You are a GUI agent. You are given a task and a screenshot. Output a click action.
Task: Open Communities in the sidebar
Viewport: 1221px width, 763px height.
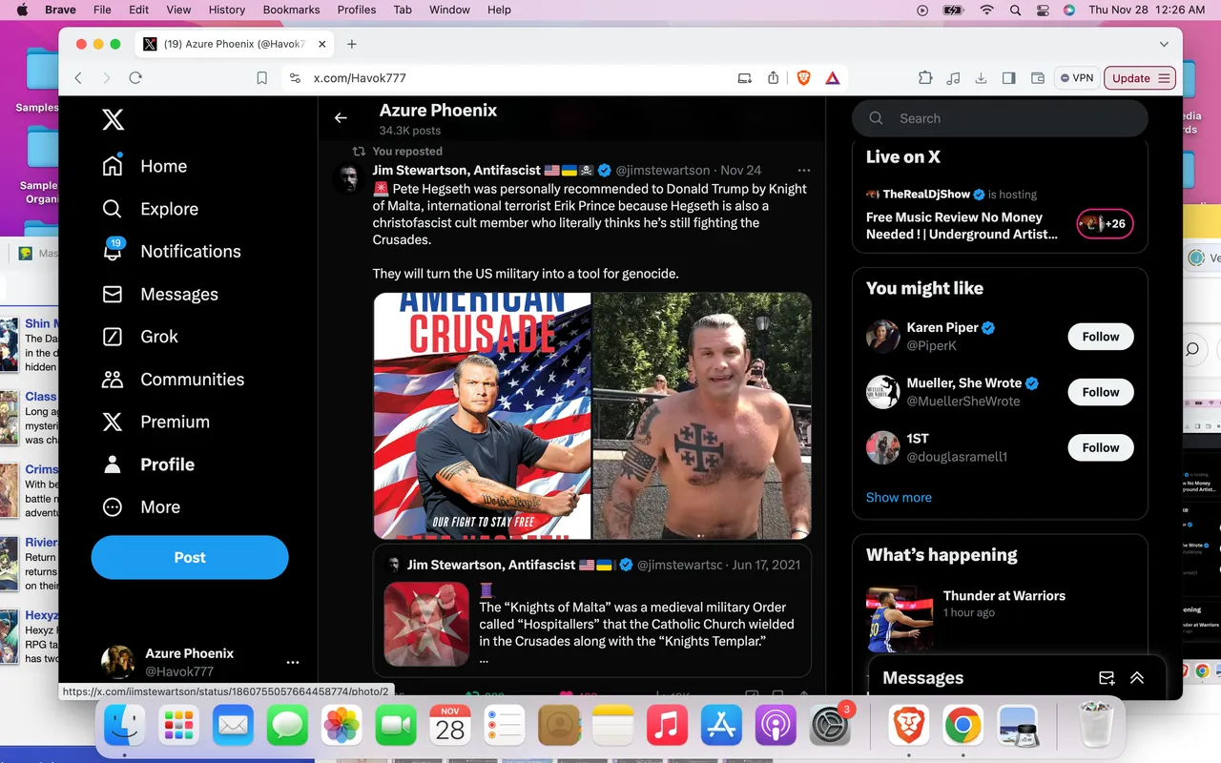(173, 380)
